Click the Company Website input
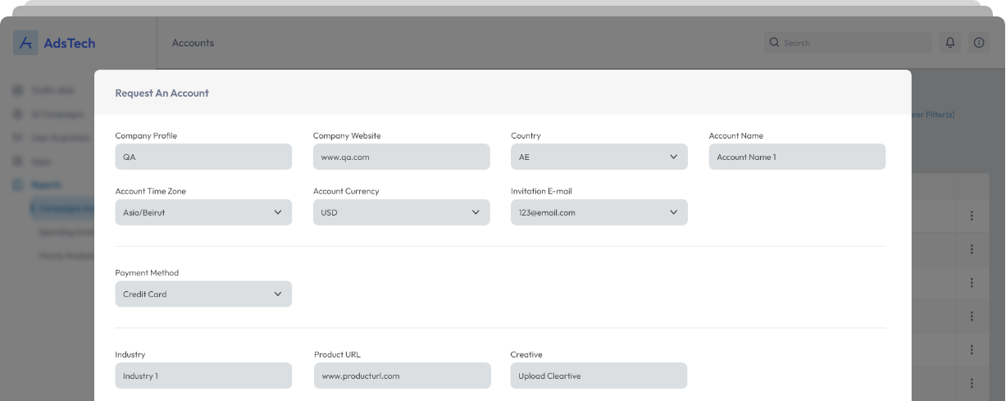 coord(401,157)
